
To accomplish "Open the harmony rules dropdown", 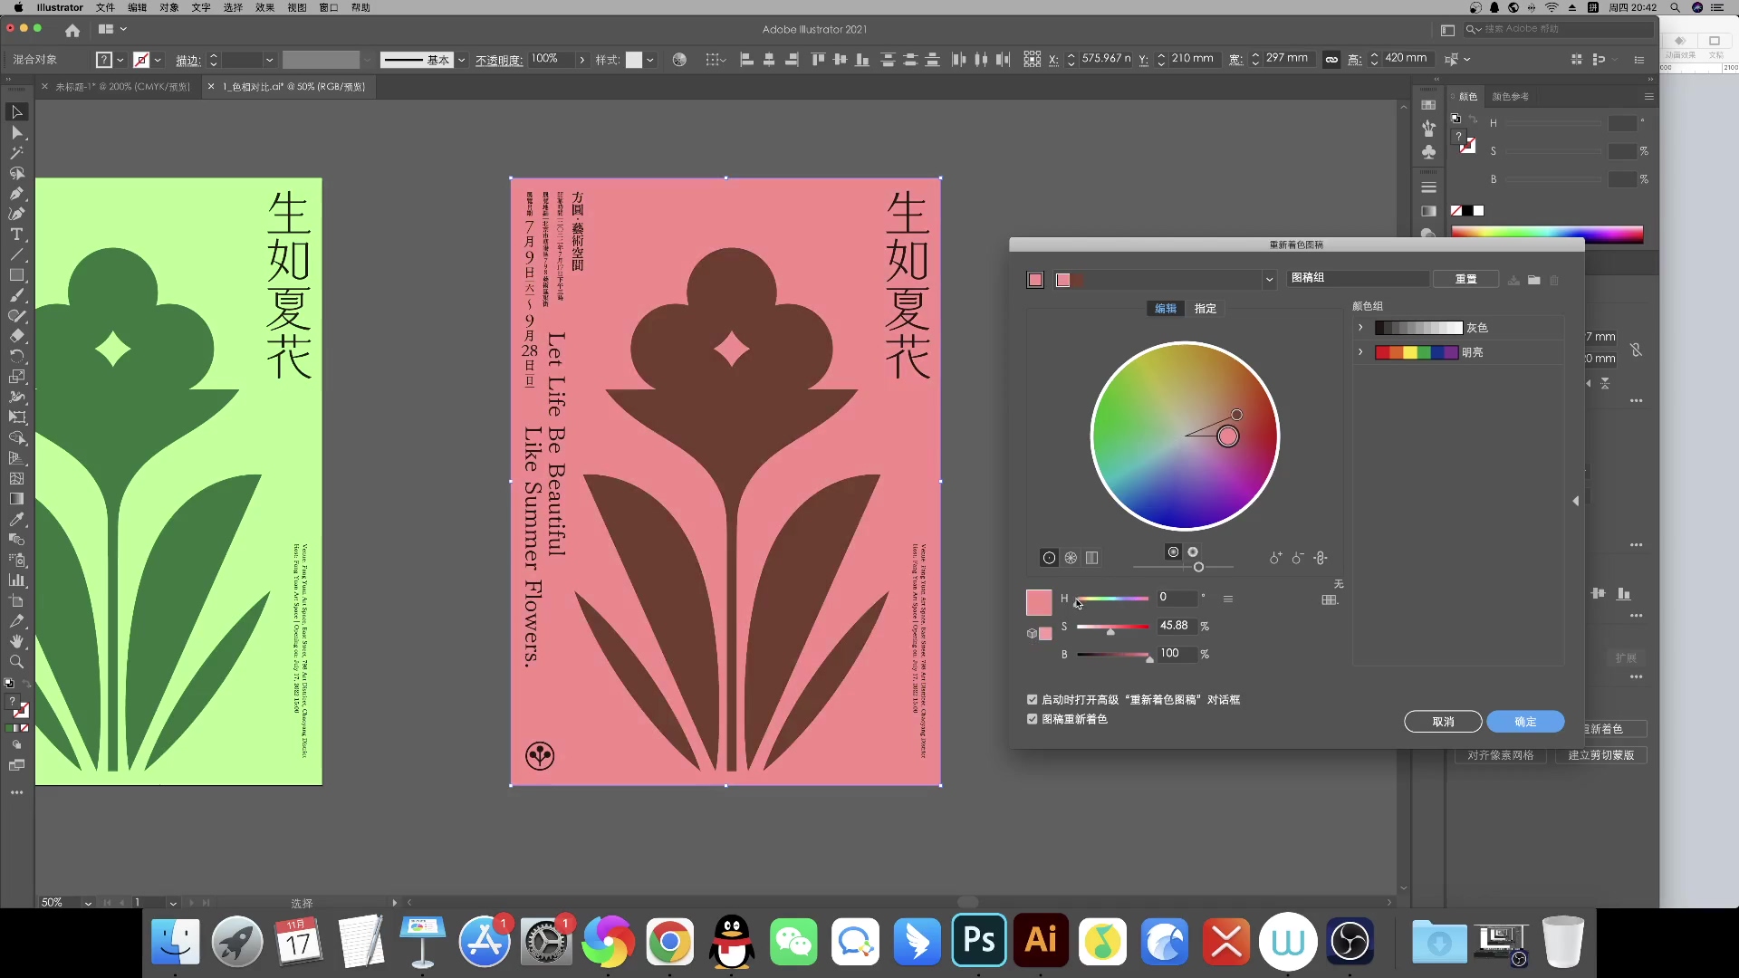I will pos(1269,280).
